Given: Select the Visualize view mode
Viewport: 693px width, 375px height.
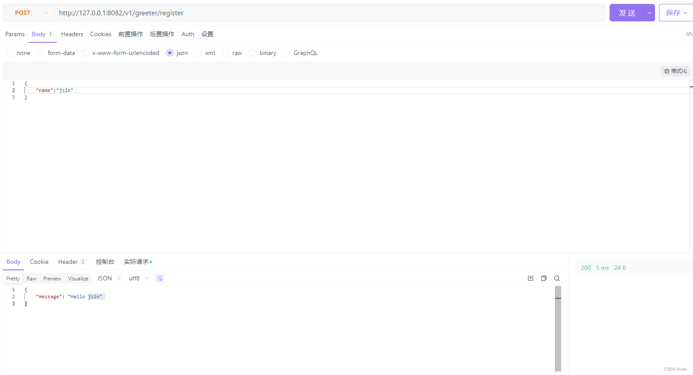Looking at the screenshot, I should point(78,278).
